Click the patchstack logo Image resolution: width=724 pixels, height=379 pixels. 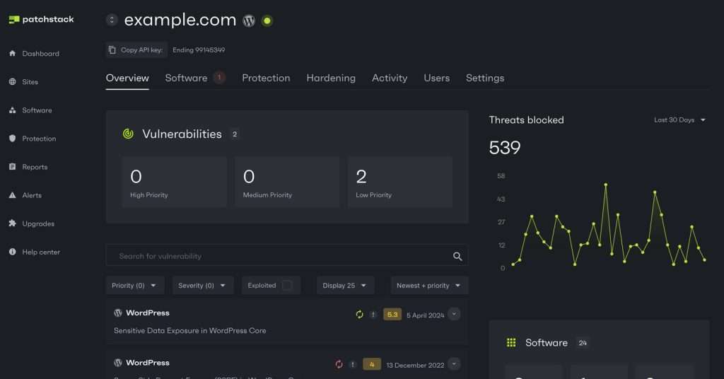click(x=41, y=19)
